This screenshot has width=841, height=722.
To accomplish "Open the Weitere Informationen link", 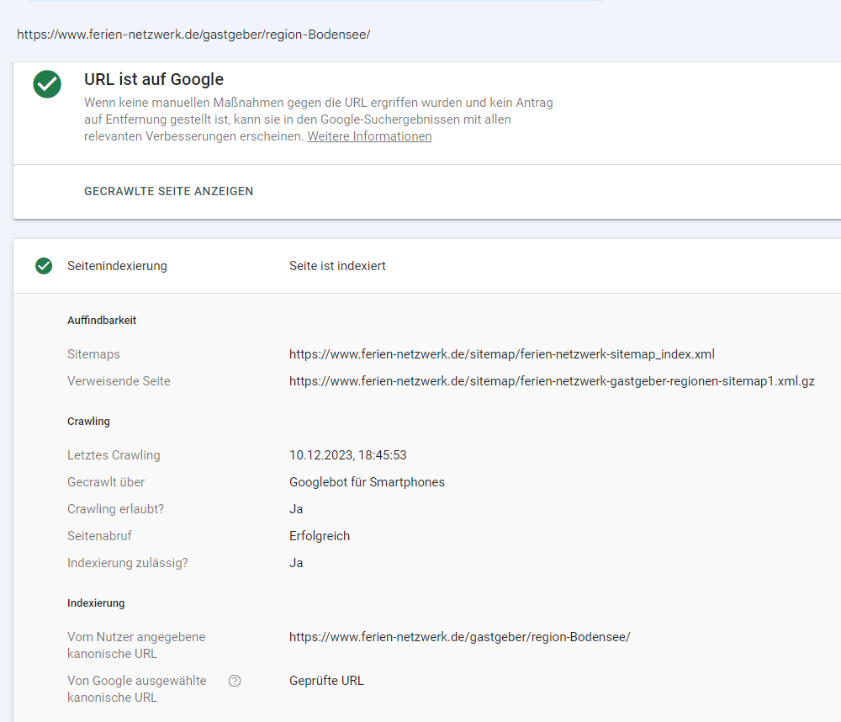I will (x=369, y=136).
